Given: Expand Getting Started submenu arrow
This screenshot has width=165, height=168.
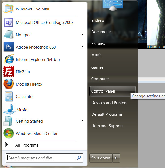Looking at the screenshot, I should (x=82, y=121).
